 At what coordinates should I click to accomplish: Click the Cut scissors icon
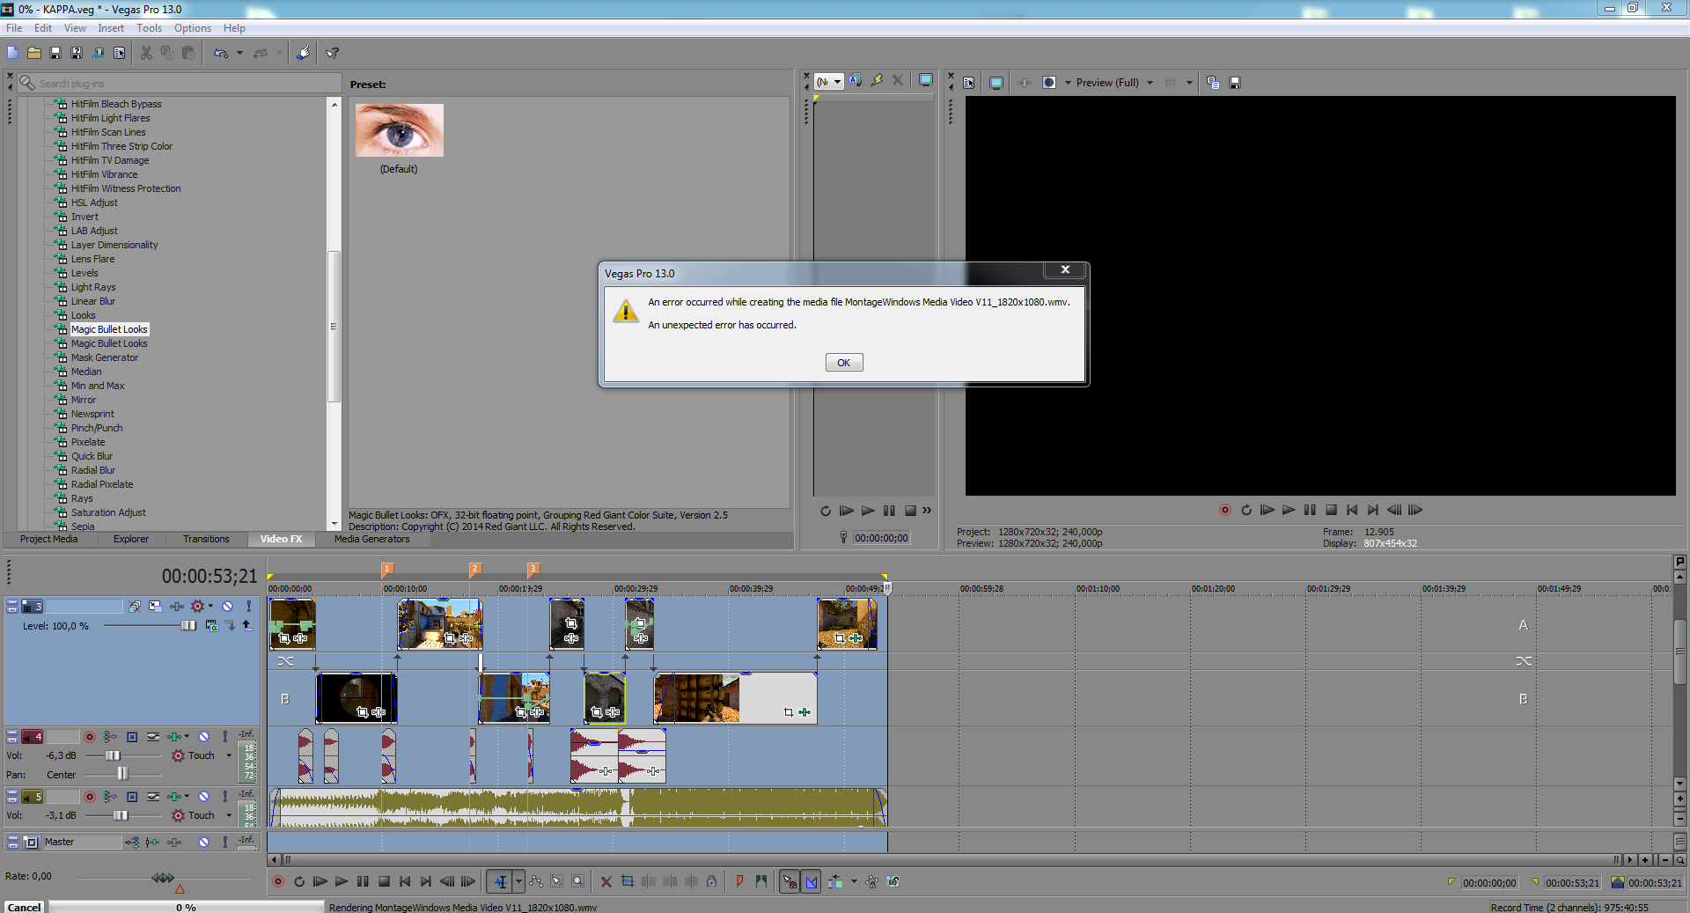point(146,53)
